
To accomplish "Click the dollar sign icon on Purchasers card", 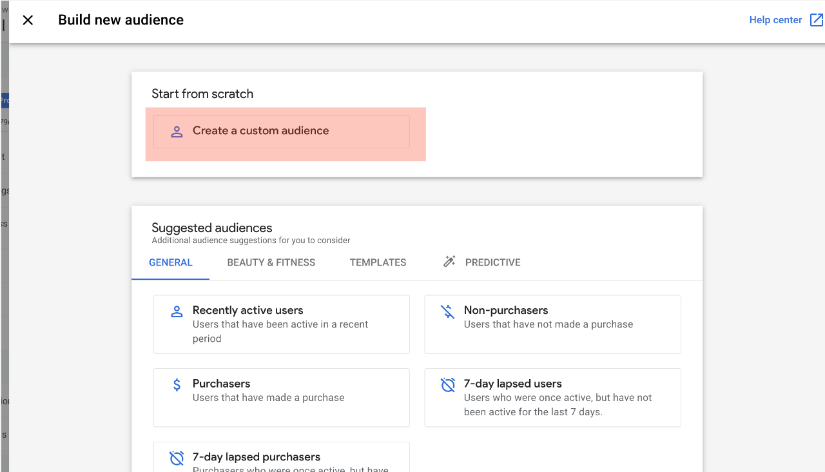I will 177,384.
